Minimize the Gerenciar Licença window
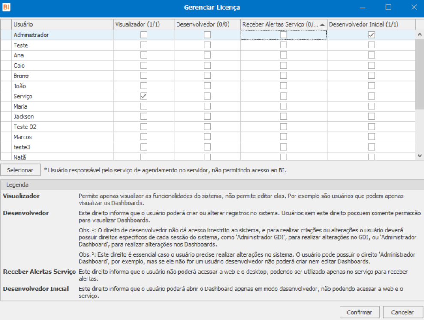424x320 pixels. pos(363,7)
